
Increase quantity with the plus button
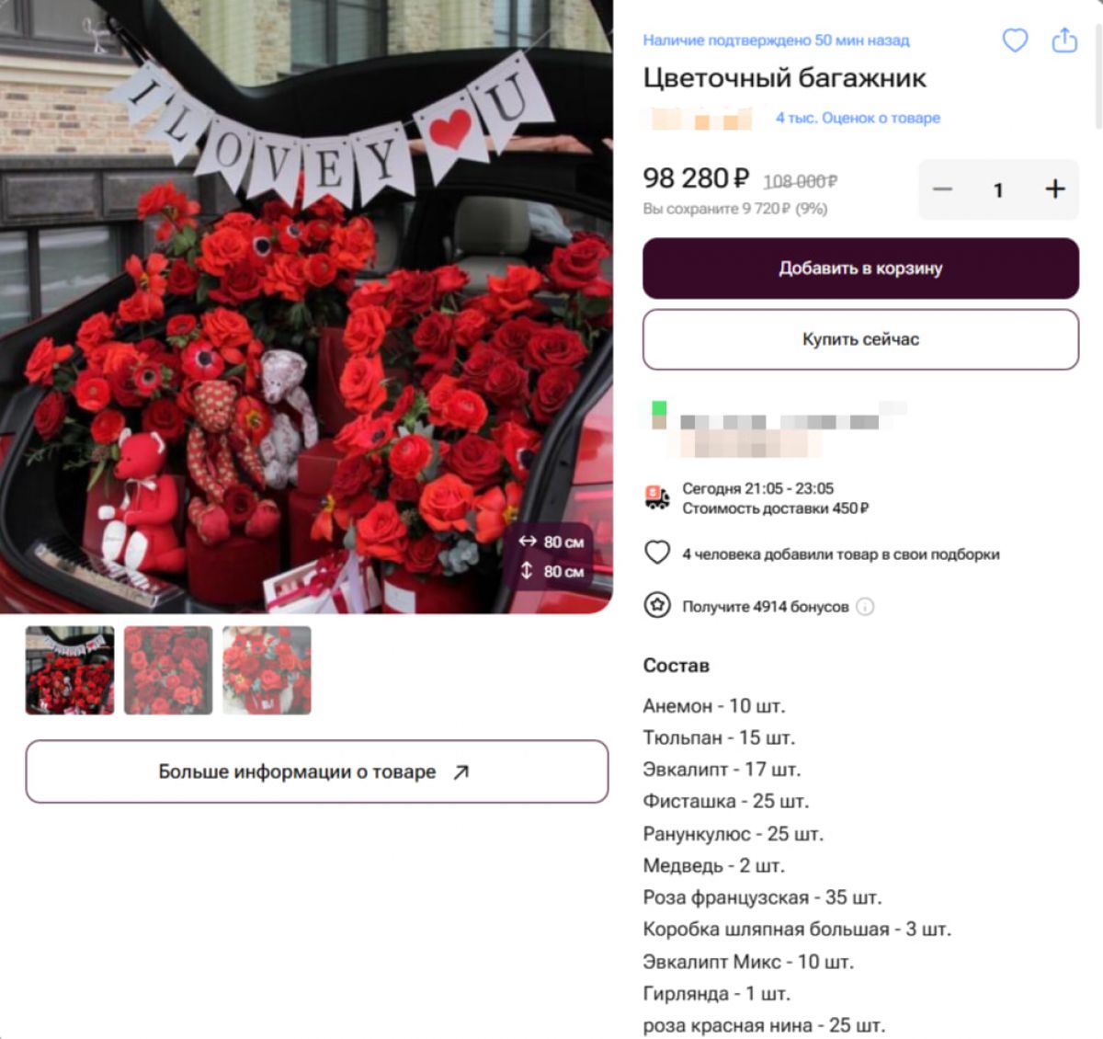pyautogui.click(x=1055, y=189)
